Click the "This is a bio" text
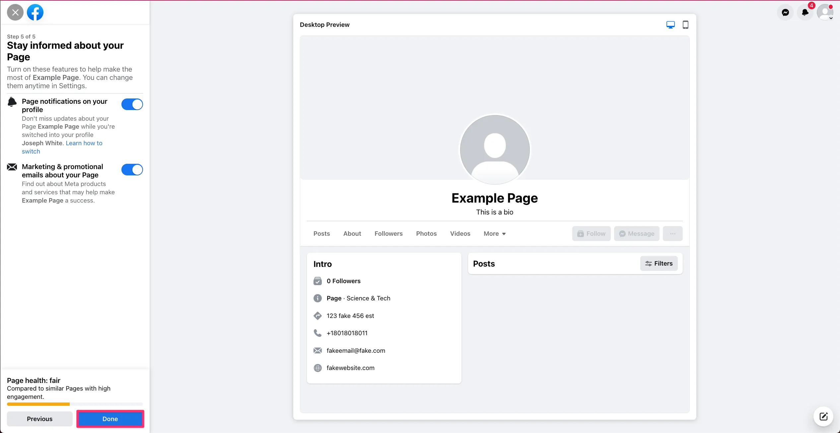Image resolution: width=840 pixels, height=433 pixels. tap(495, 212)
